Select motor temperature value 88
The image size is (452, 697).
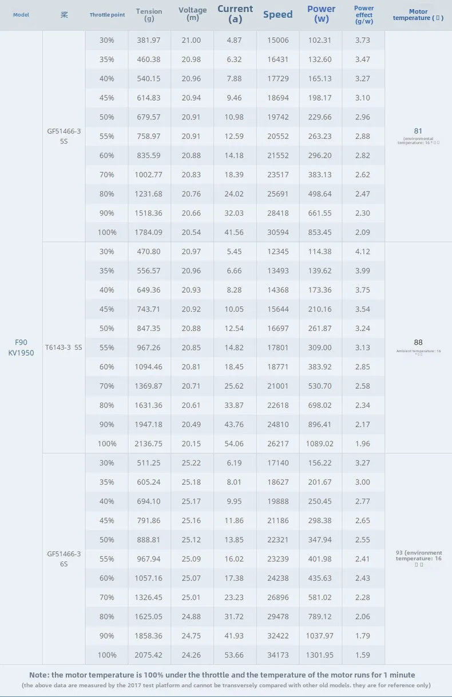coord(418,342)
